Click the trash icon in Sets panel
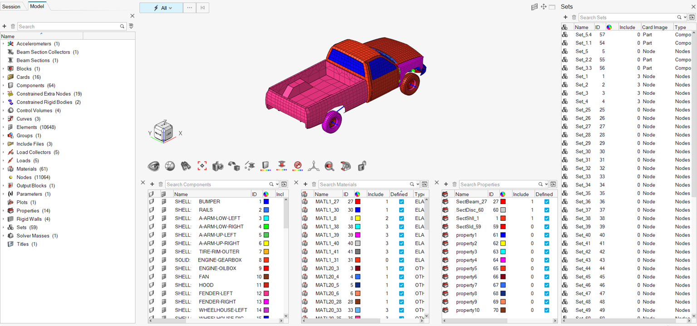 (x=574, y=17)
